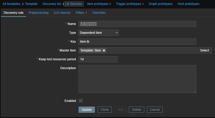Switch to the Preprocessing tab
The height and width of the screenshot is (118, 215).
pyautogui.click(x=38, y=13)
